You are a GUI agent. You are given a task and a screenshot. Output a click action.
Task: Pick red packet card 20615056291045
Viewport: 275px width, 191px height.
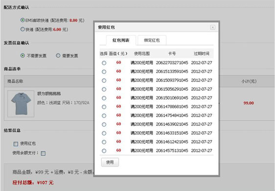(104, 89)
